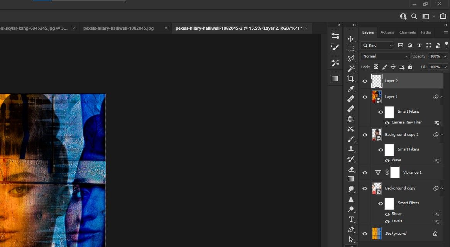Switch to the Channels tab
The width and height of the screenshot is (450, 247).
pyautogui.click(x=408, y=32)
